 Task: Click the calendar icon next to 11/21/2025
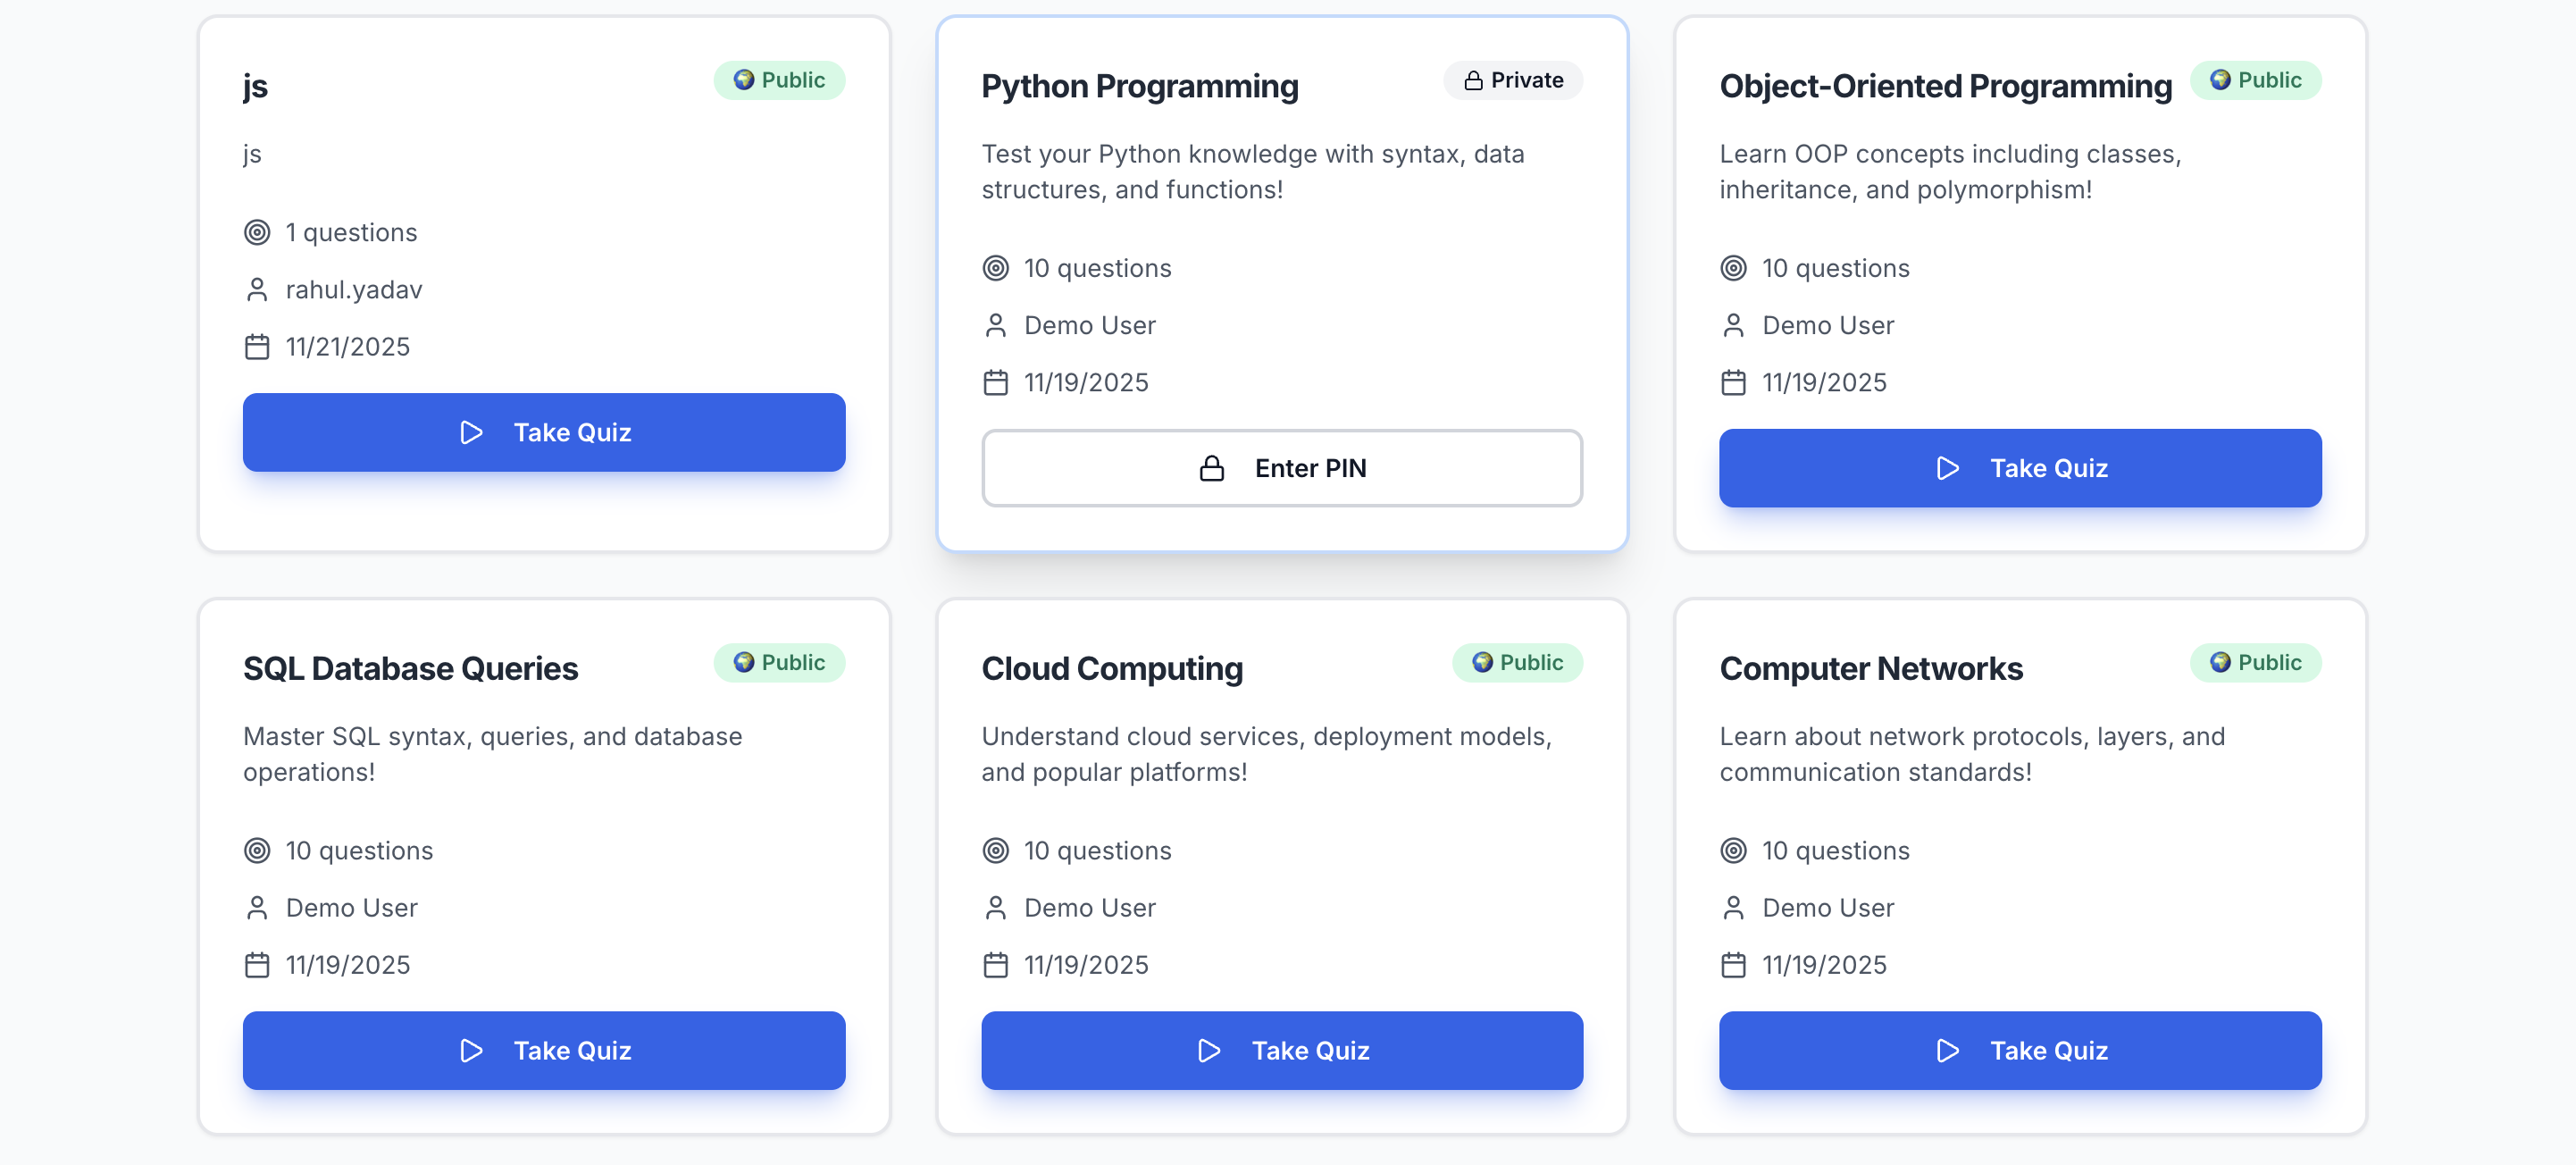[x=257, y=347]
